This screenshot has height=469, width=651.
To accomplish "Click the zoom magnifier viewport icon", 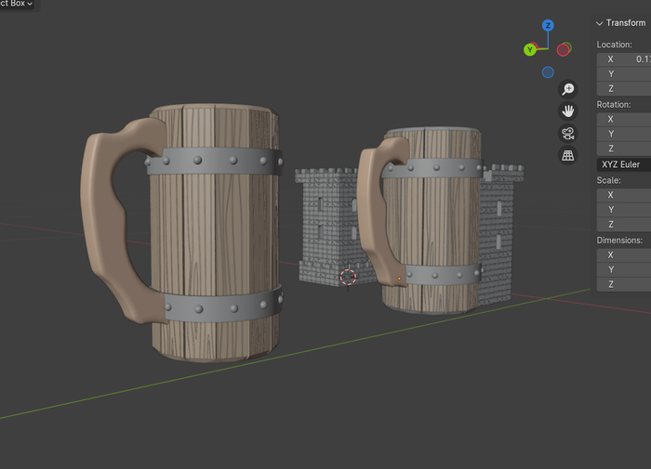I will click(568, 89).
